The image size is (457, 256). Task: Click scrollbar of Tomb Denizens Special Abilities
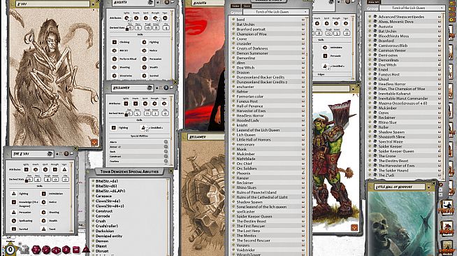[168, 218]
